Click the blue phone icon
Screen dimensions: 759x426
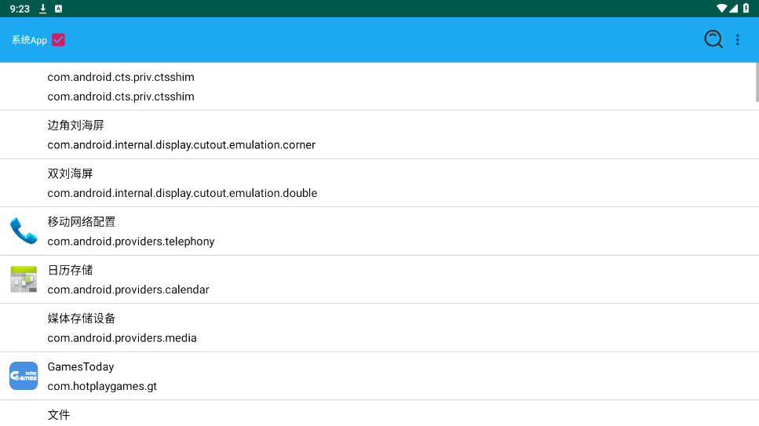(24, 231)
